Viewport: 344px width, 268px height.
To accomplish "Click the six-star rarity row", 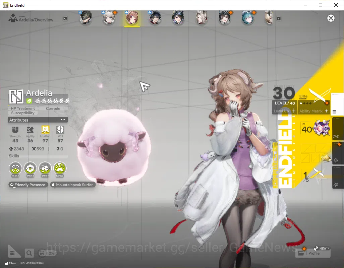I will tap(52, 101).
